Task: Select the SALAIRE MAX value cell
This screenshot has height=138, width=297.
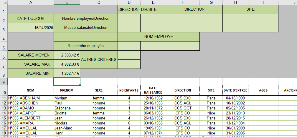Action: click(67, 64)
